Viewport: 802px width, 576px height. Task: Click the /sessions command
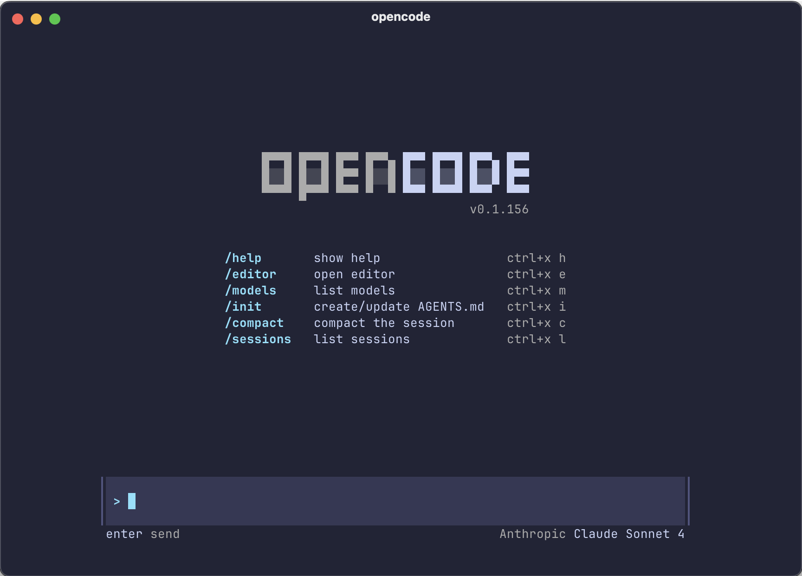point(258,339)
